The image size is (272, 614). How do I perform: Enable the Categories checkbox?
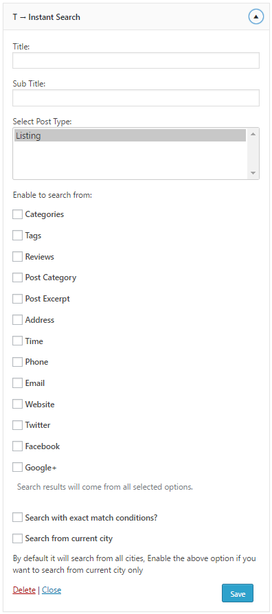(x=17, y=214)
